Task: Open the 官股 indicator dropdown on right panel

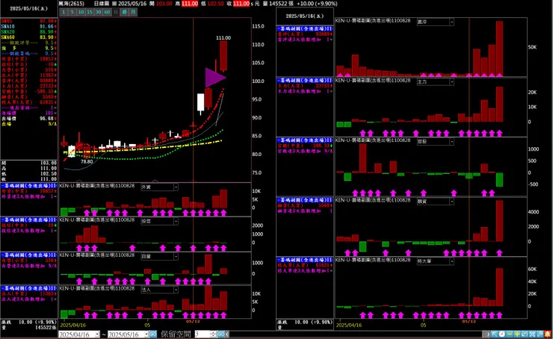Action: coord(451,142)
